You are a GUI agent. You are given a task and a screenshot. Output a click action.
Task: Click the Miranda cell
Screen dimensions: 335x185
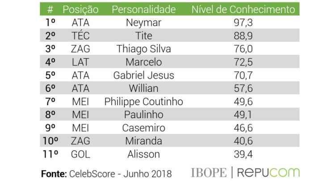[143, 141]
